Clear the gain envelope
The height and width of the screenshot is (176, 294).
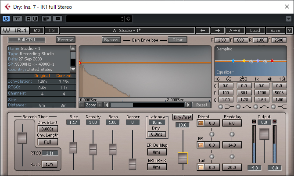(178, 40)
